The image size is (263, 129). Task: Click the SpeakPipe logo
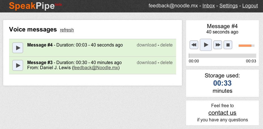pyautogui.click(x=31, y=6)
